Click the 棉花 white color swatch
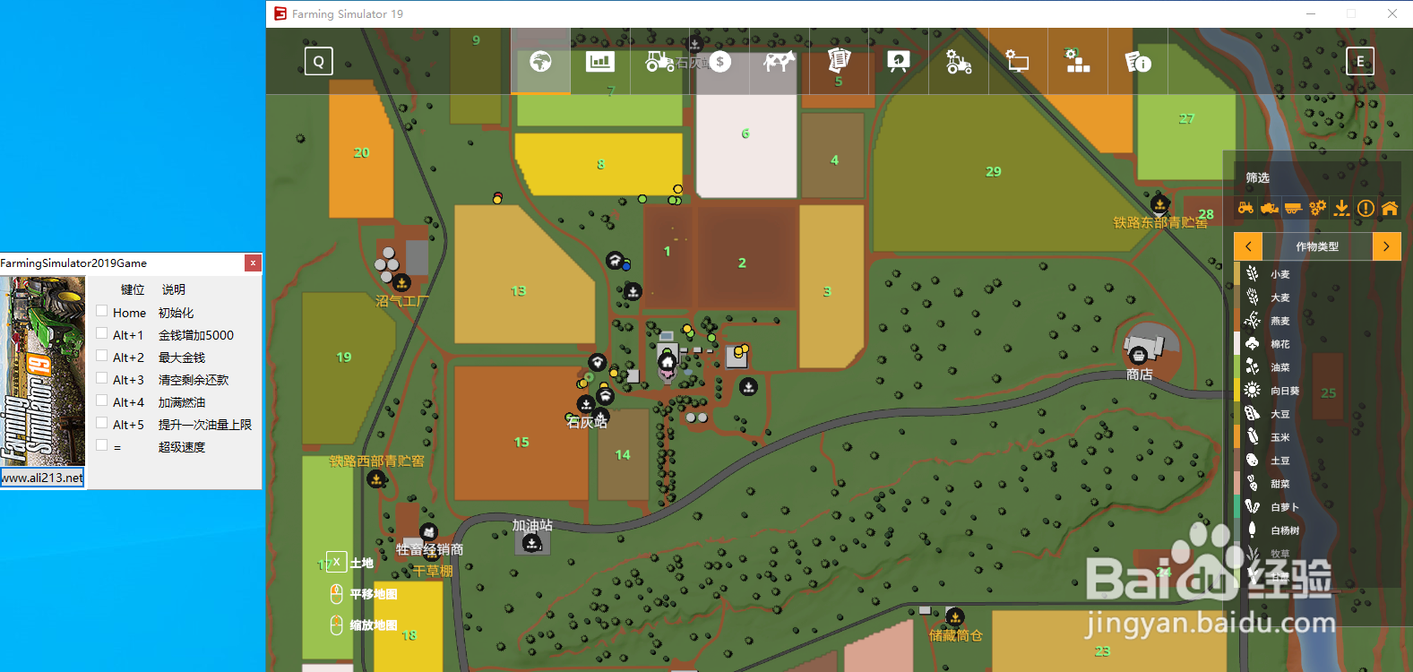Screen dimensions: 1413x672 click(x=1237, y=343)
